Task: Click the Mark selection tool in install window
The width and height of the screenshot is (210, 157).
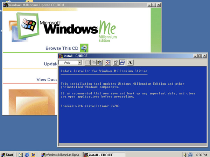Action: 87,63
